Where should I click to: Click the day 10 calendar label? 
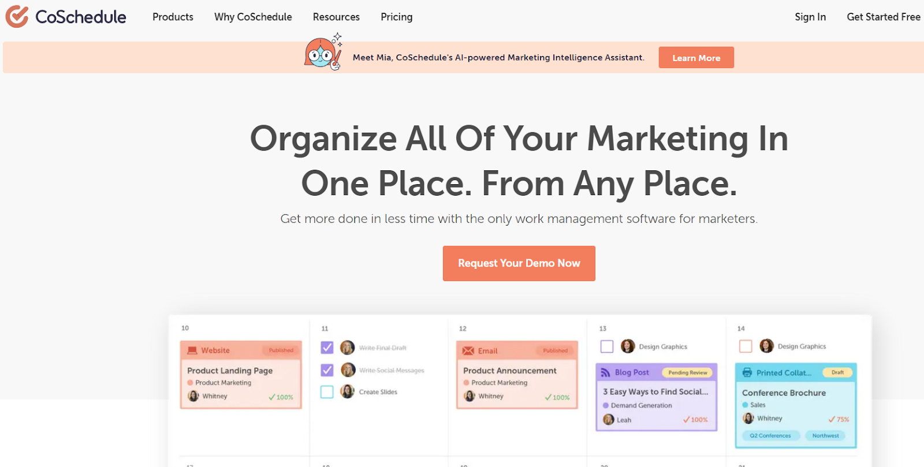coord(185,328)
